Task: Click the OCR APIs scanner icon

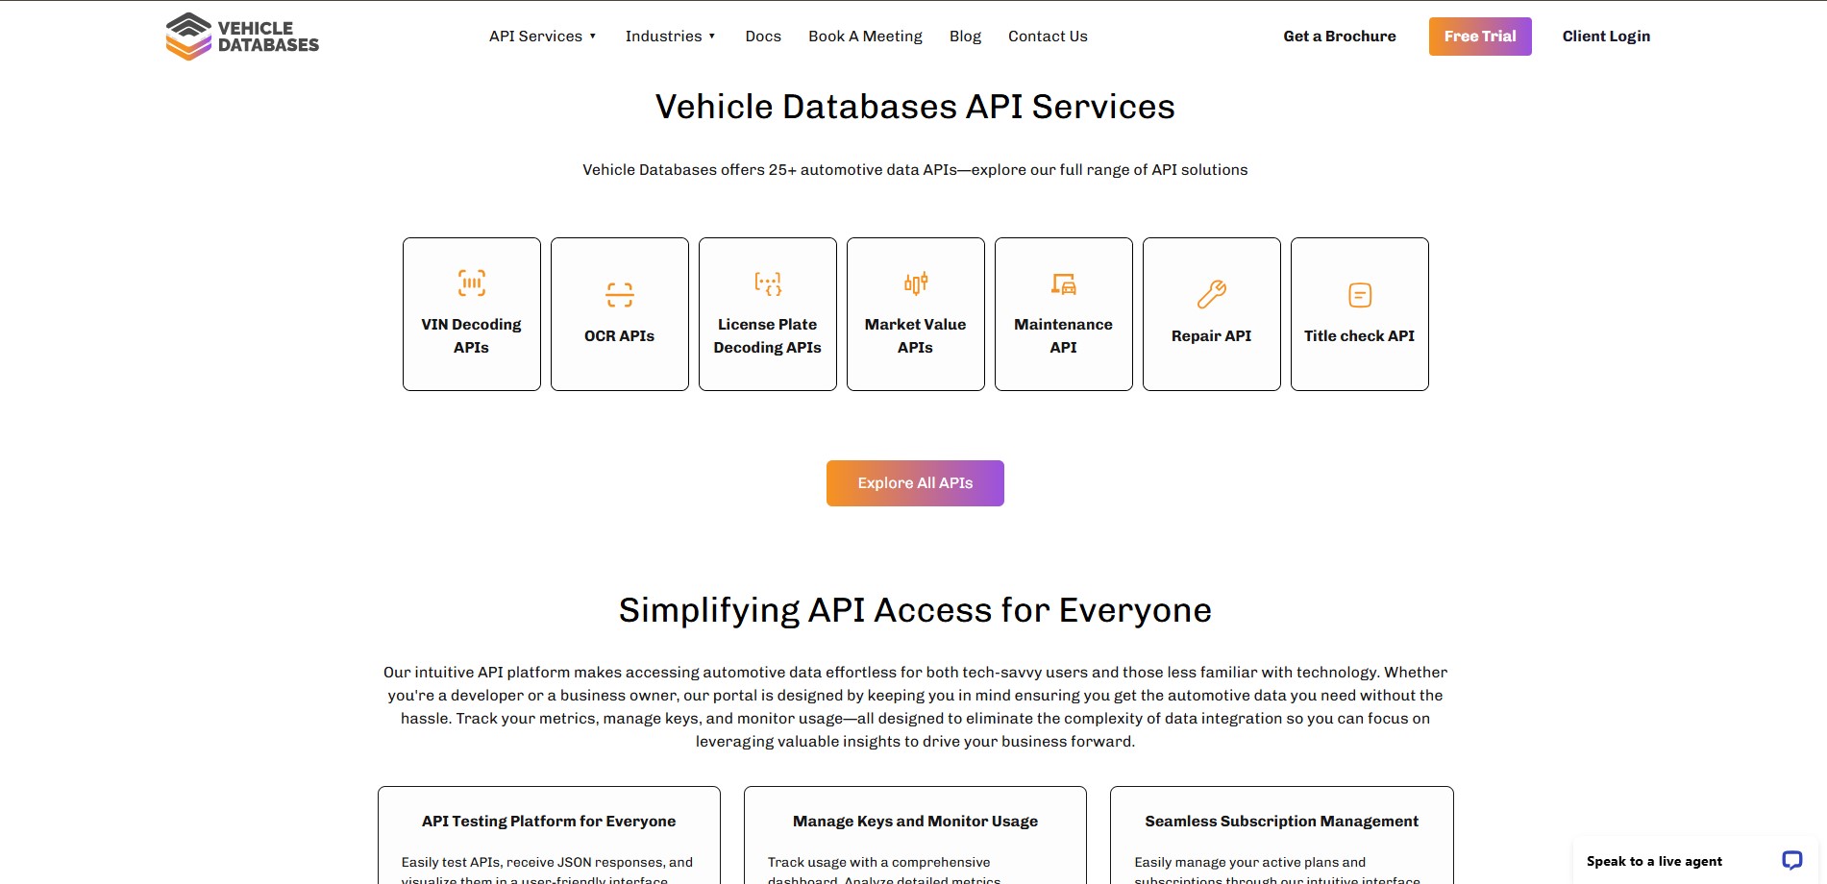Action: (x=619, y=294)
